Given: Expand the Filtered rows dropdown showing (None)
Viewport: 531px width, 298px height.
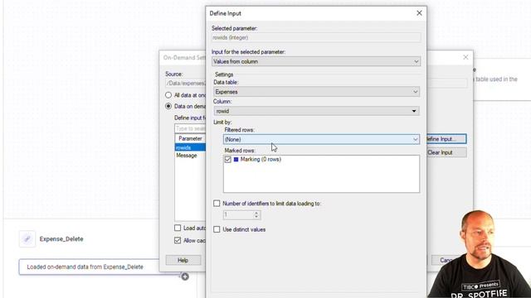Looking at the screenshot, I should [x=321, y=139].
